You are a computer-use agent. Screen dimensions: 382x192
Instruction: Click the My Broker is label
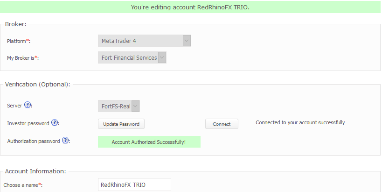pyautogui.click(x=22, y=58)
